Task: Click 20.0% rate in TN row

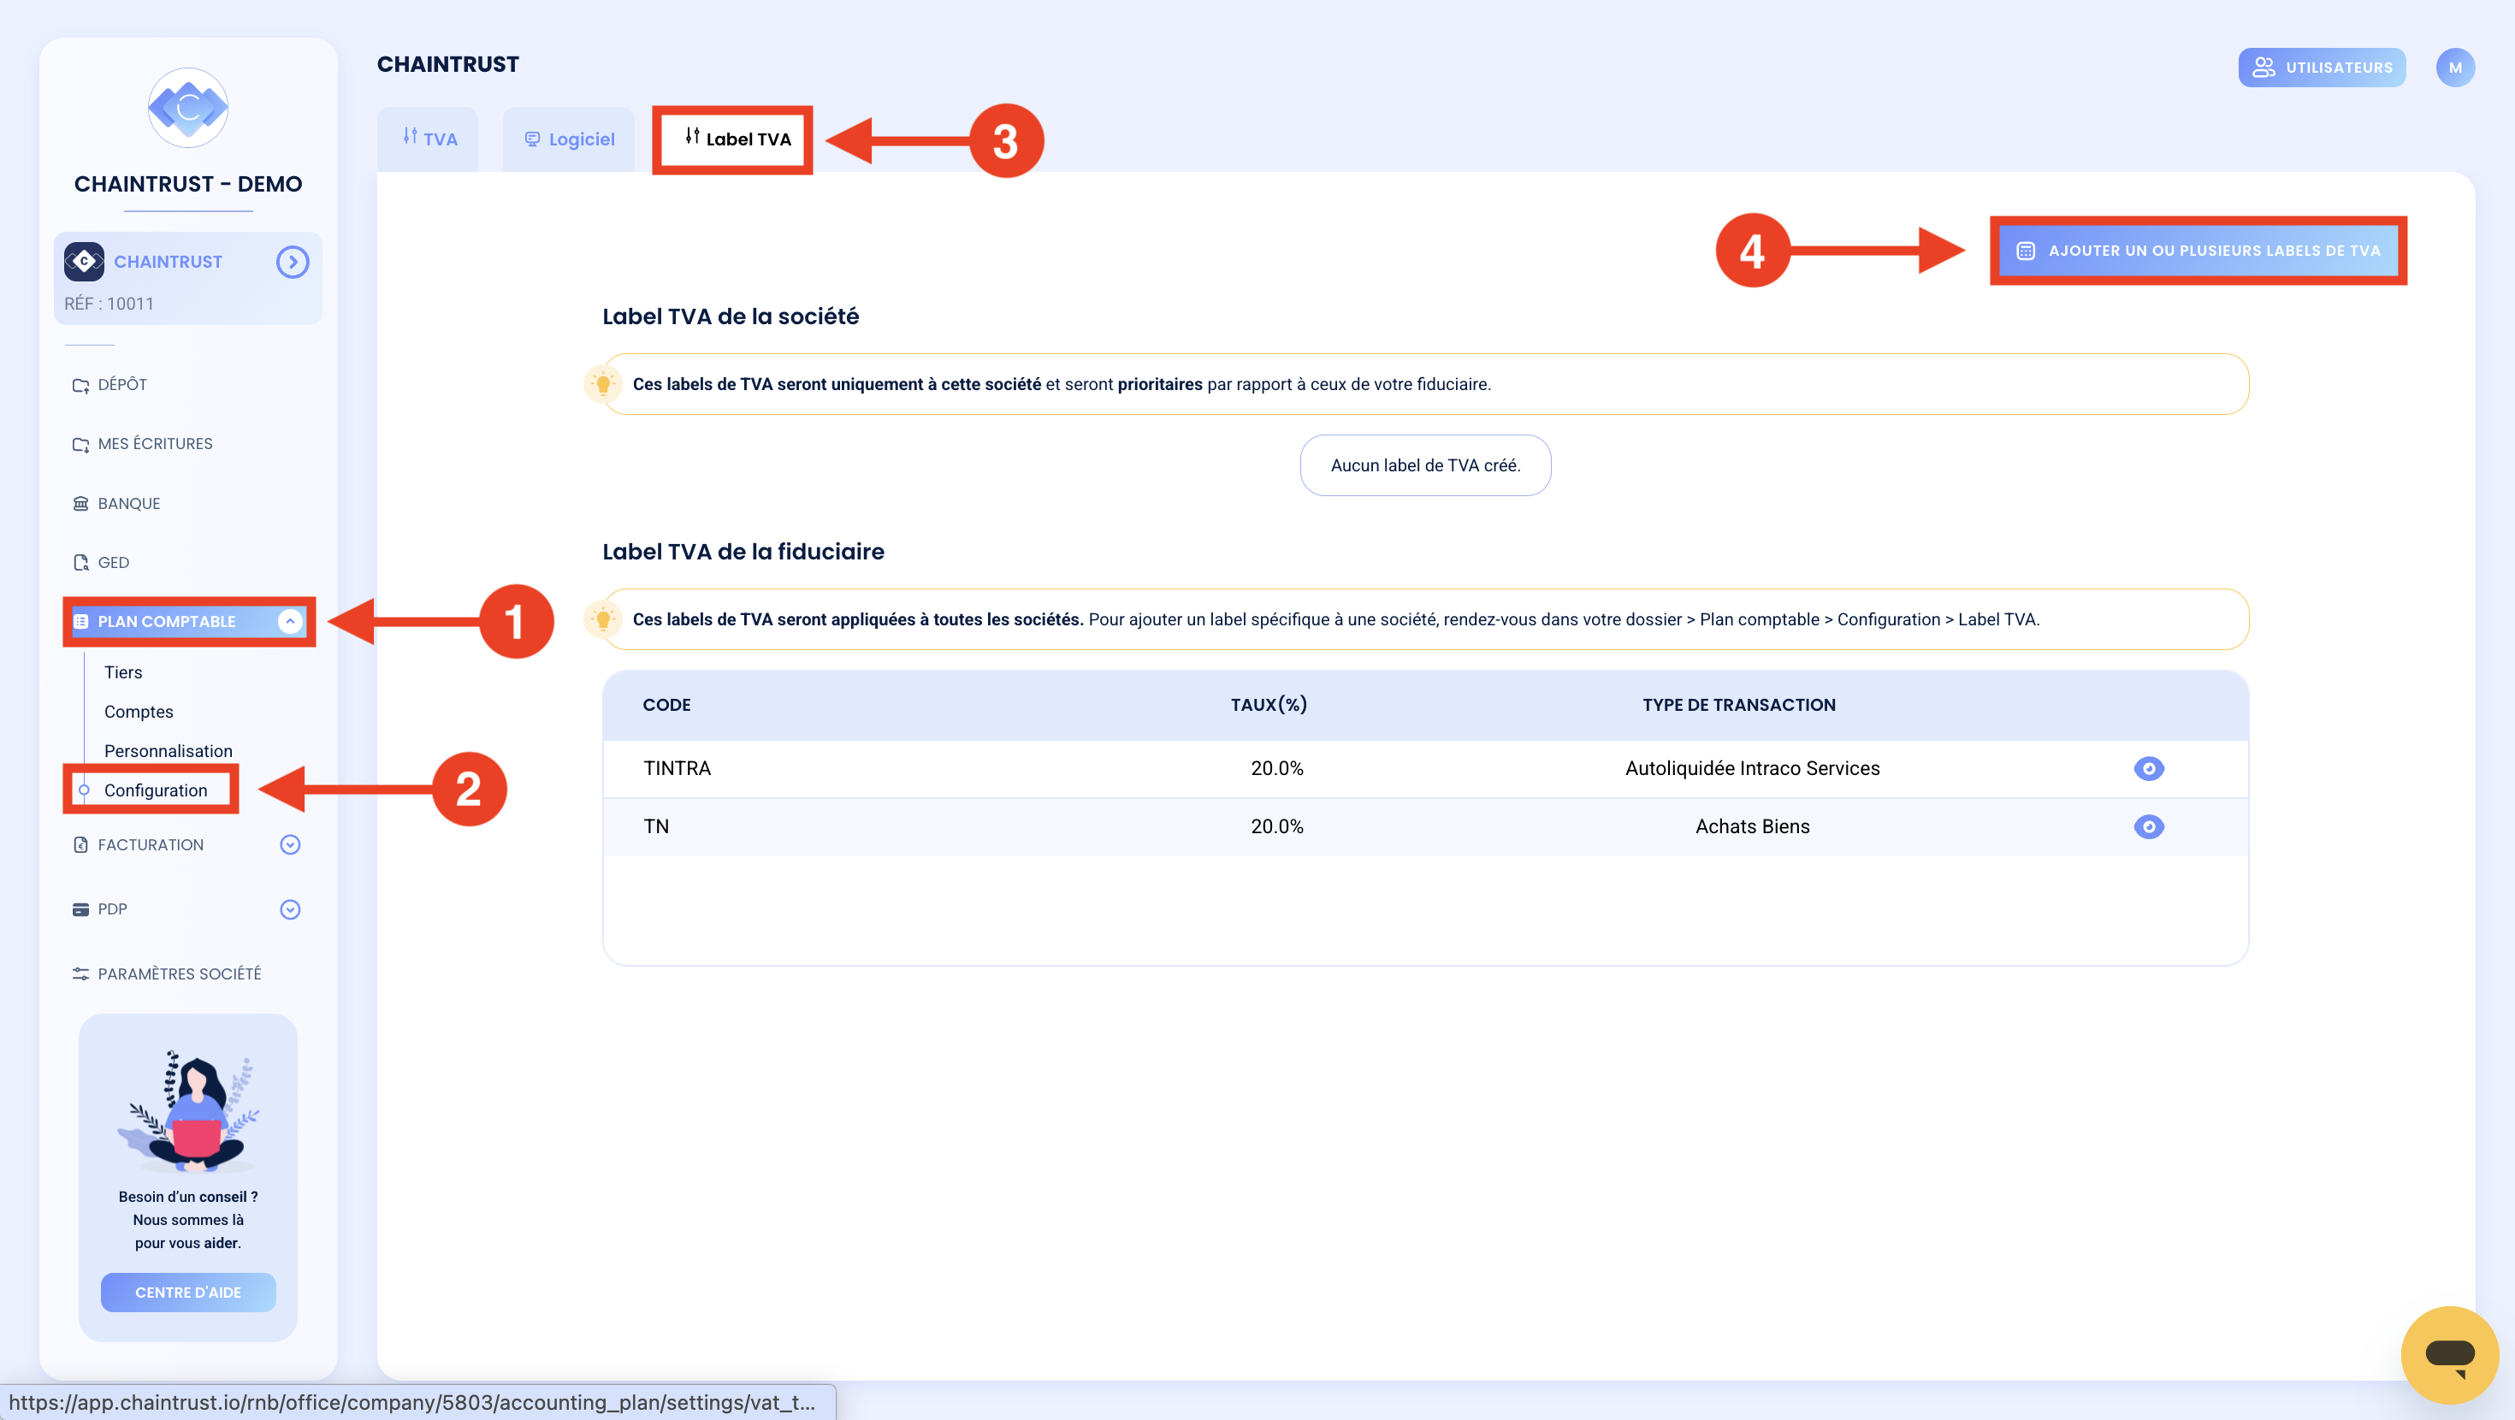Action: point(1277,826)
